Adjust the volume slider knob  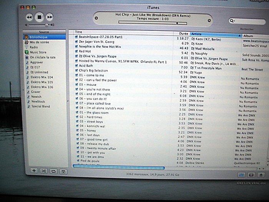46,25
